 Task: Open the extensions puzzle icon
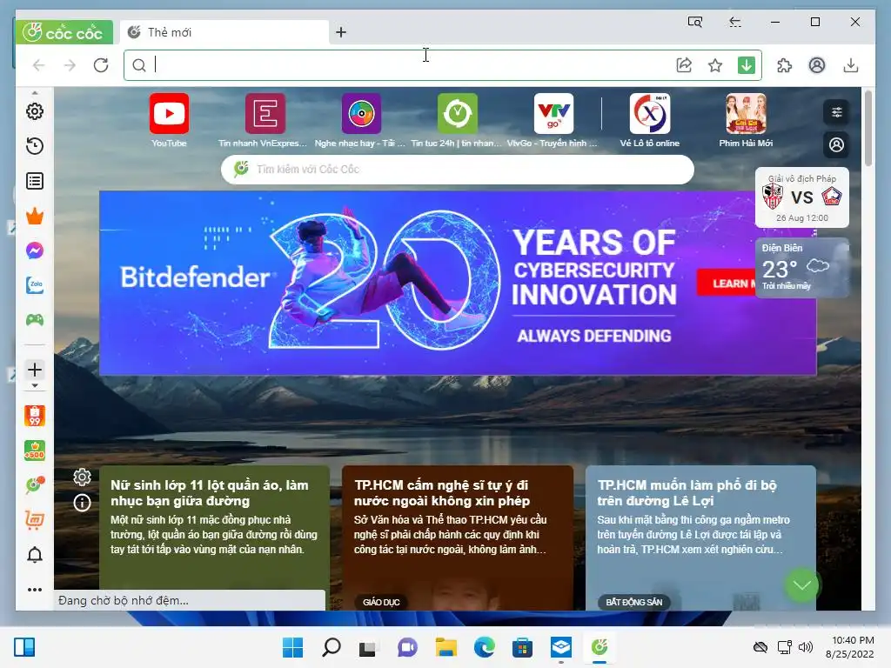click(784, 65)
